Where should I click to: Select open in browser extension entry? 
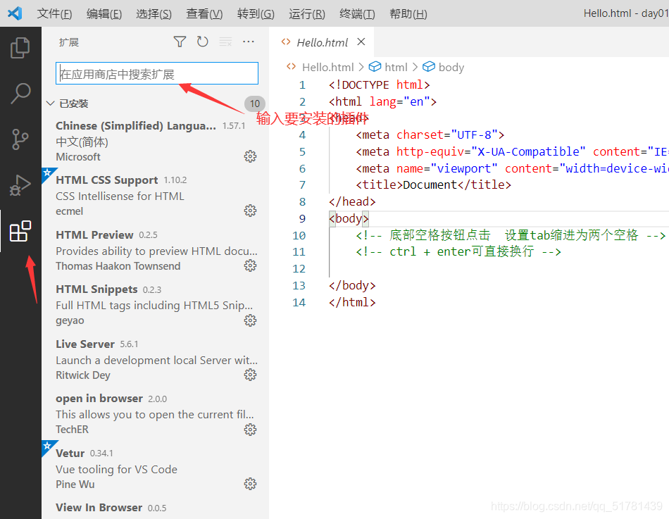[156, 414]
